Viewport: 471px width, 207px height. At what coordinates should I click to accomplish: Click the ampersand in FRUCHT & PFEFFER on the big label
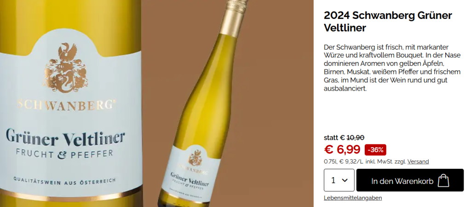coord(63,154)
